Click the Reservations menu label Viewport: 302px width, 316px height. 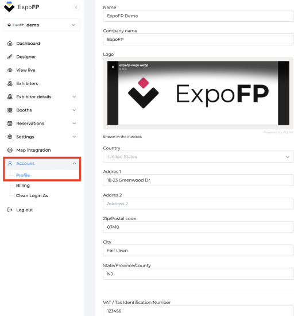[30, 124]
